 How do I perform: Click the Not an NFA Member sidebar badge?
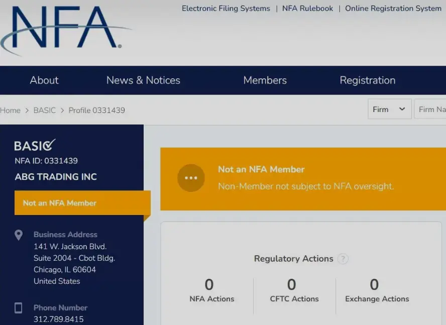[x=82, y=203]
